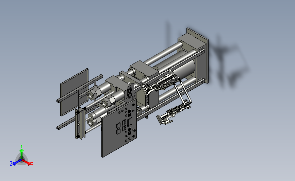Select the vertical guide rail bracket beside the control panel
Image resolution: width=295 pixels, height=181 pixels.
pos(80,123)
